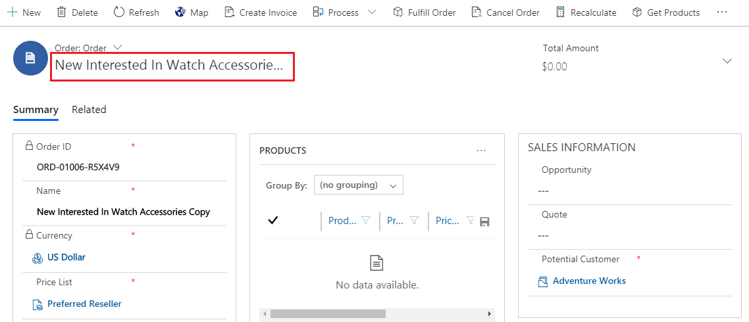The image size is (749, 322).
Task: Open the Preferred Reseller price list link
Action: pyautogui.click(x=84, y=304)
